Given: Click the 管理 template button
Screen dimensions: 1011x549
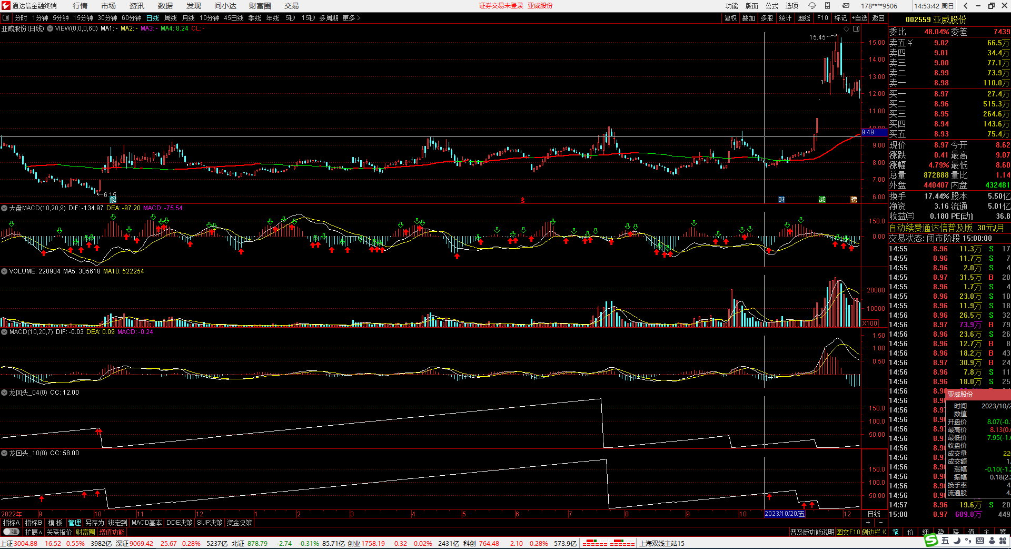Looking at the screenshot, I should [x=75, y=523].
